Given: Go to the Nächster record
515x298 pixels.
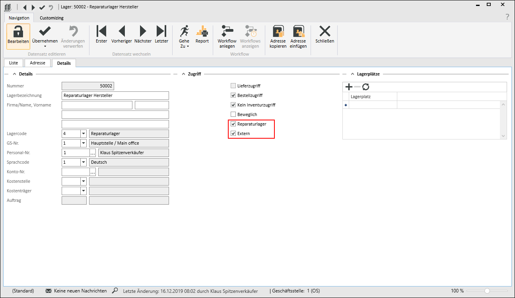Looking at the screenshot, I should click(x=143, y=32).
